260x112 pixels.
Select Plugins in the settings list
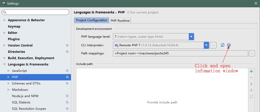tap(14, 39)
